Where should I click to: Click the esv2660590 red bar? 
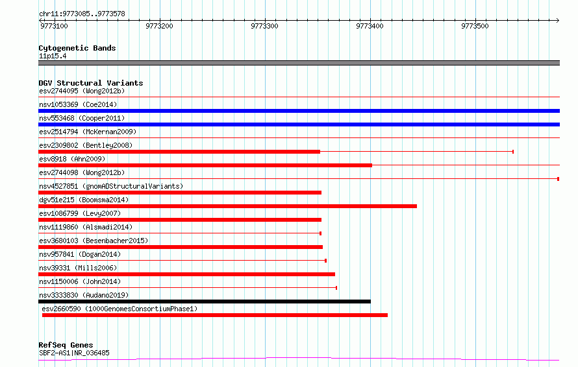coord(215,315)
